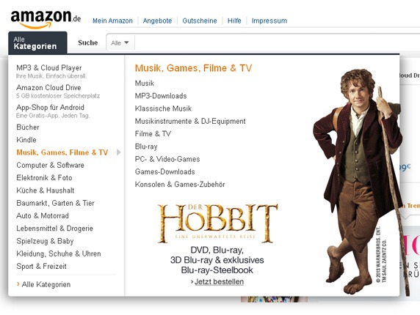This screenshot has height=315, width=420.
Task: Open PC- & Video-Games subcategory
Action: tap(167, 159)
